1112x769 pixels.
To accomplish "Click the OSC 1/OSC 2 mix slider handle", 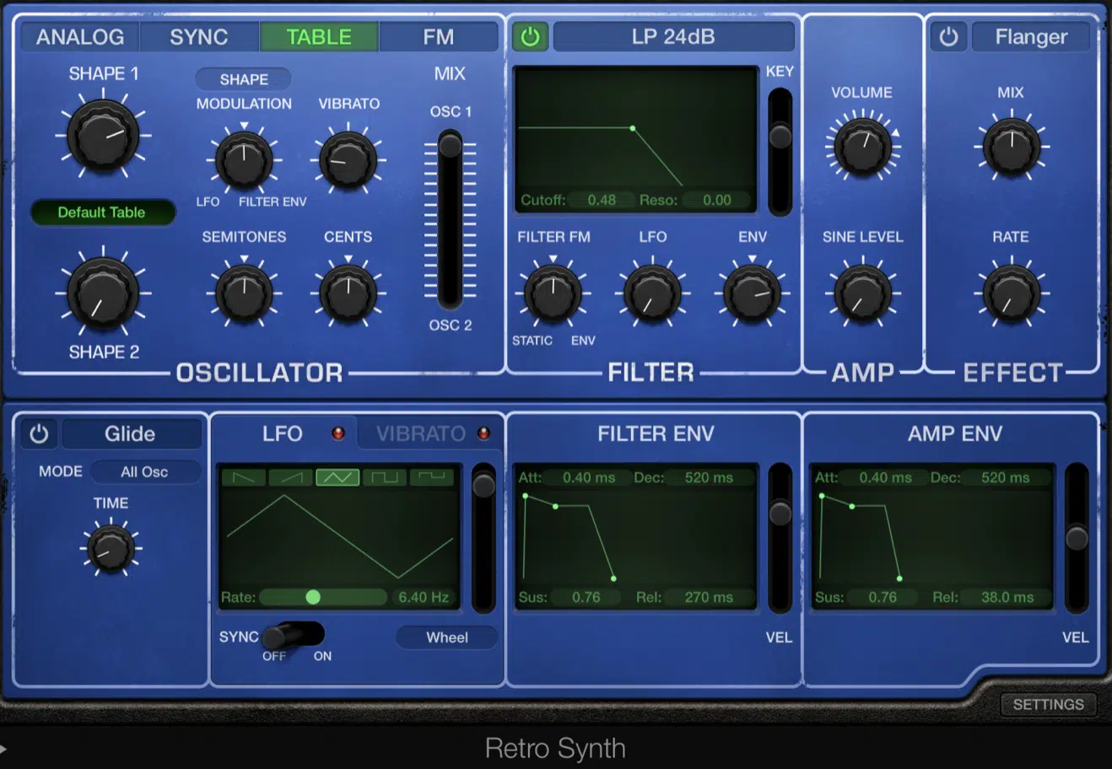I will pos(451,145).
